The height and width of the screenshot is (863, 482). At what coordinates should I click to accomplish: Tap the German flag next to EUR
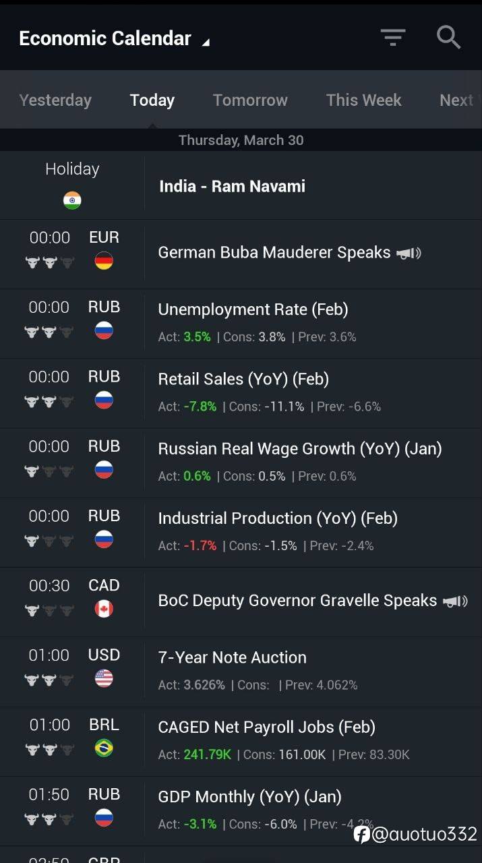(x=104, y=261)
